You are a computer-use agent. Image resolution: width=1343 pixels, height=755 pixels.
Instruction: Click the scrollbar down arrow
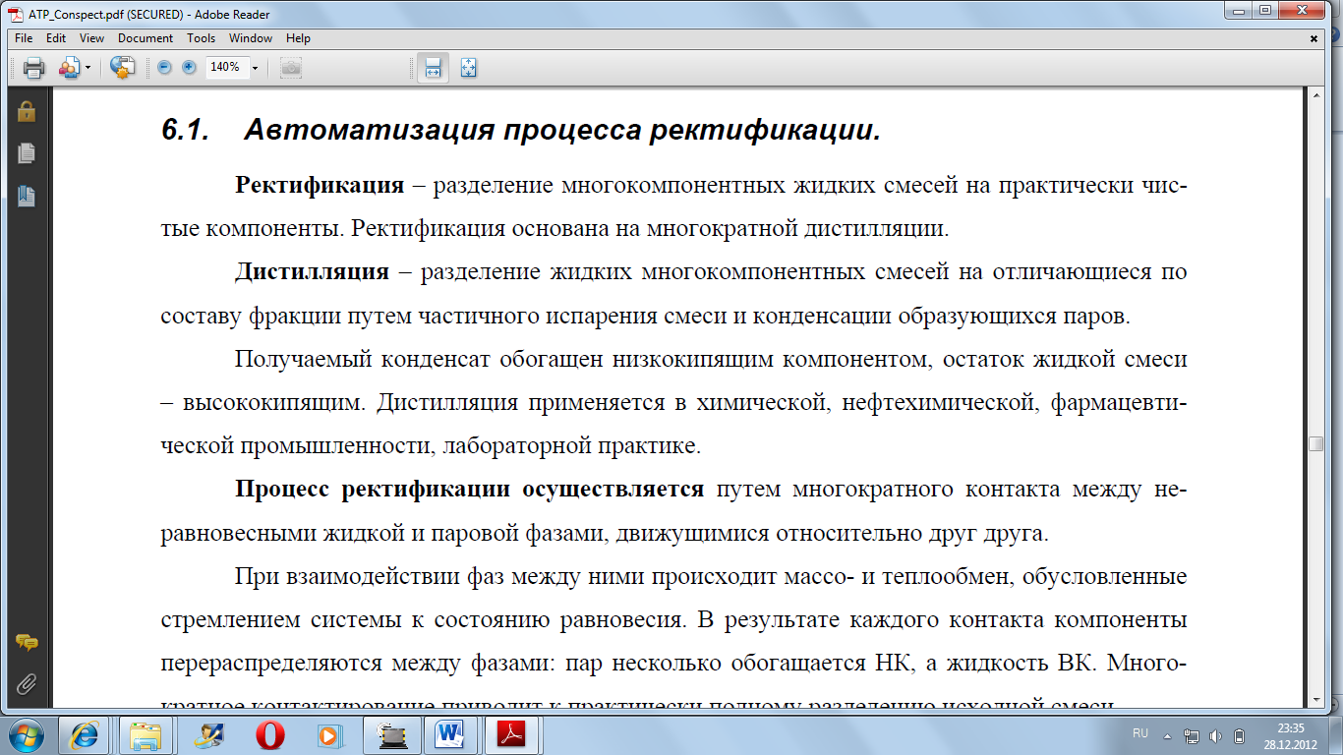tap(1315, 699)
